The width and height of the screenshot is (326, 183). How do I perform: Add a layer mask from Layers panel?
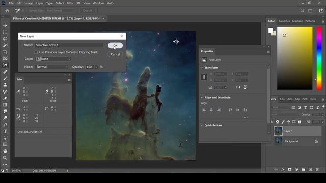[x=290, y=169]
